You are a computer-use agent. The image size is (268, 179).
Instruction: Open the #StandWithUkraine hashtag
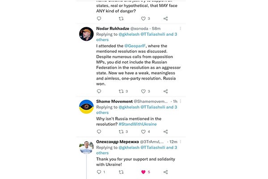(x=139, y=124)
